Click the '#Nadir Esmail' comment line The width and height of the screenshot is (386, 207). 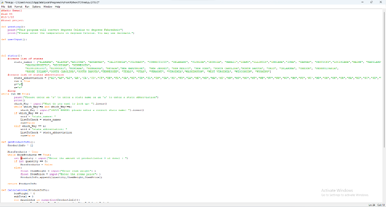tap(12, 11)
